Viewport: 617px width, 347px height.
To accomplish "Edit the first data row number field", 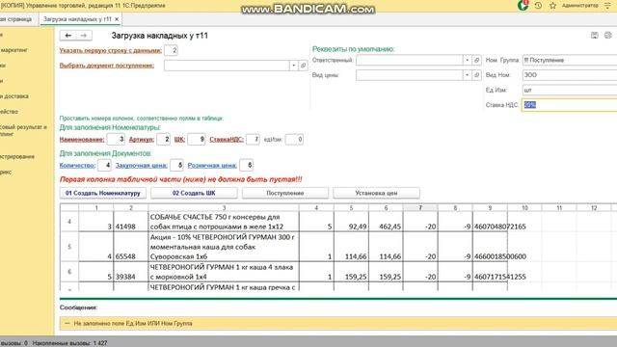I will (x=171, y=50).
